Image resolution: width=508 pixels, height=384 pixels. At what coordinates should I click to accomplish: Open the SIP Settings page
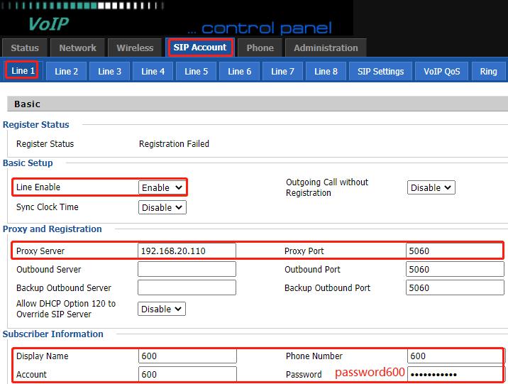point(380,71)
